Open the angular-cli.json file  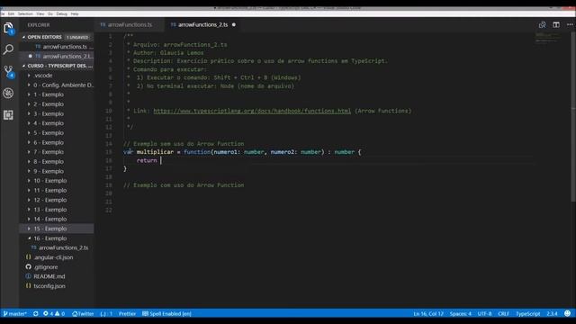(x=57, y=257)
